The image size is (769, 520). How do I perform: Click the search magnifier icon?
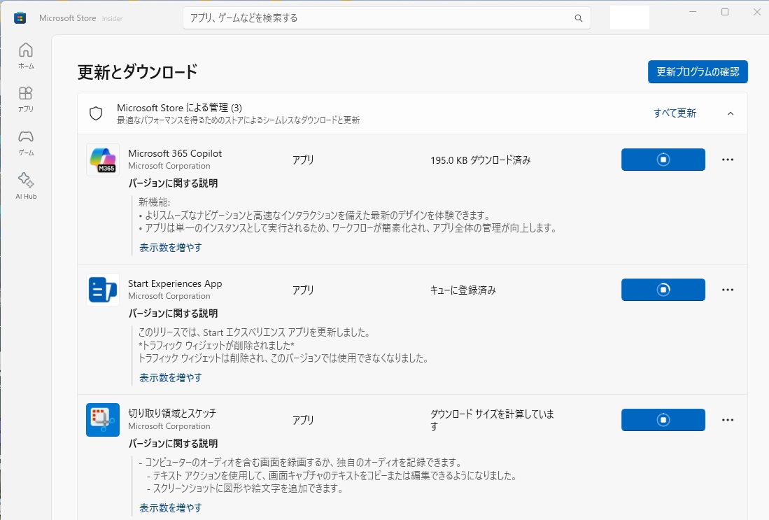[579, 18]
